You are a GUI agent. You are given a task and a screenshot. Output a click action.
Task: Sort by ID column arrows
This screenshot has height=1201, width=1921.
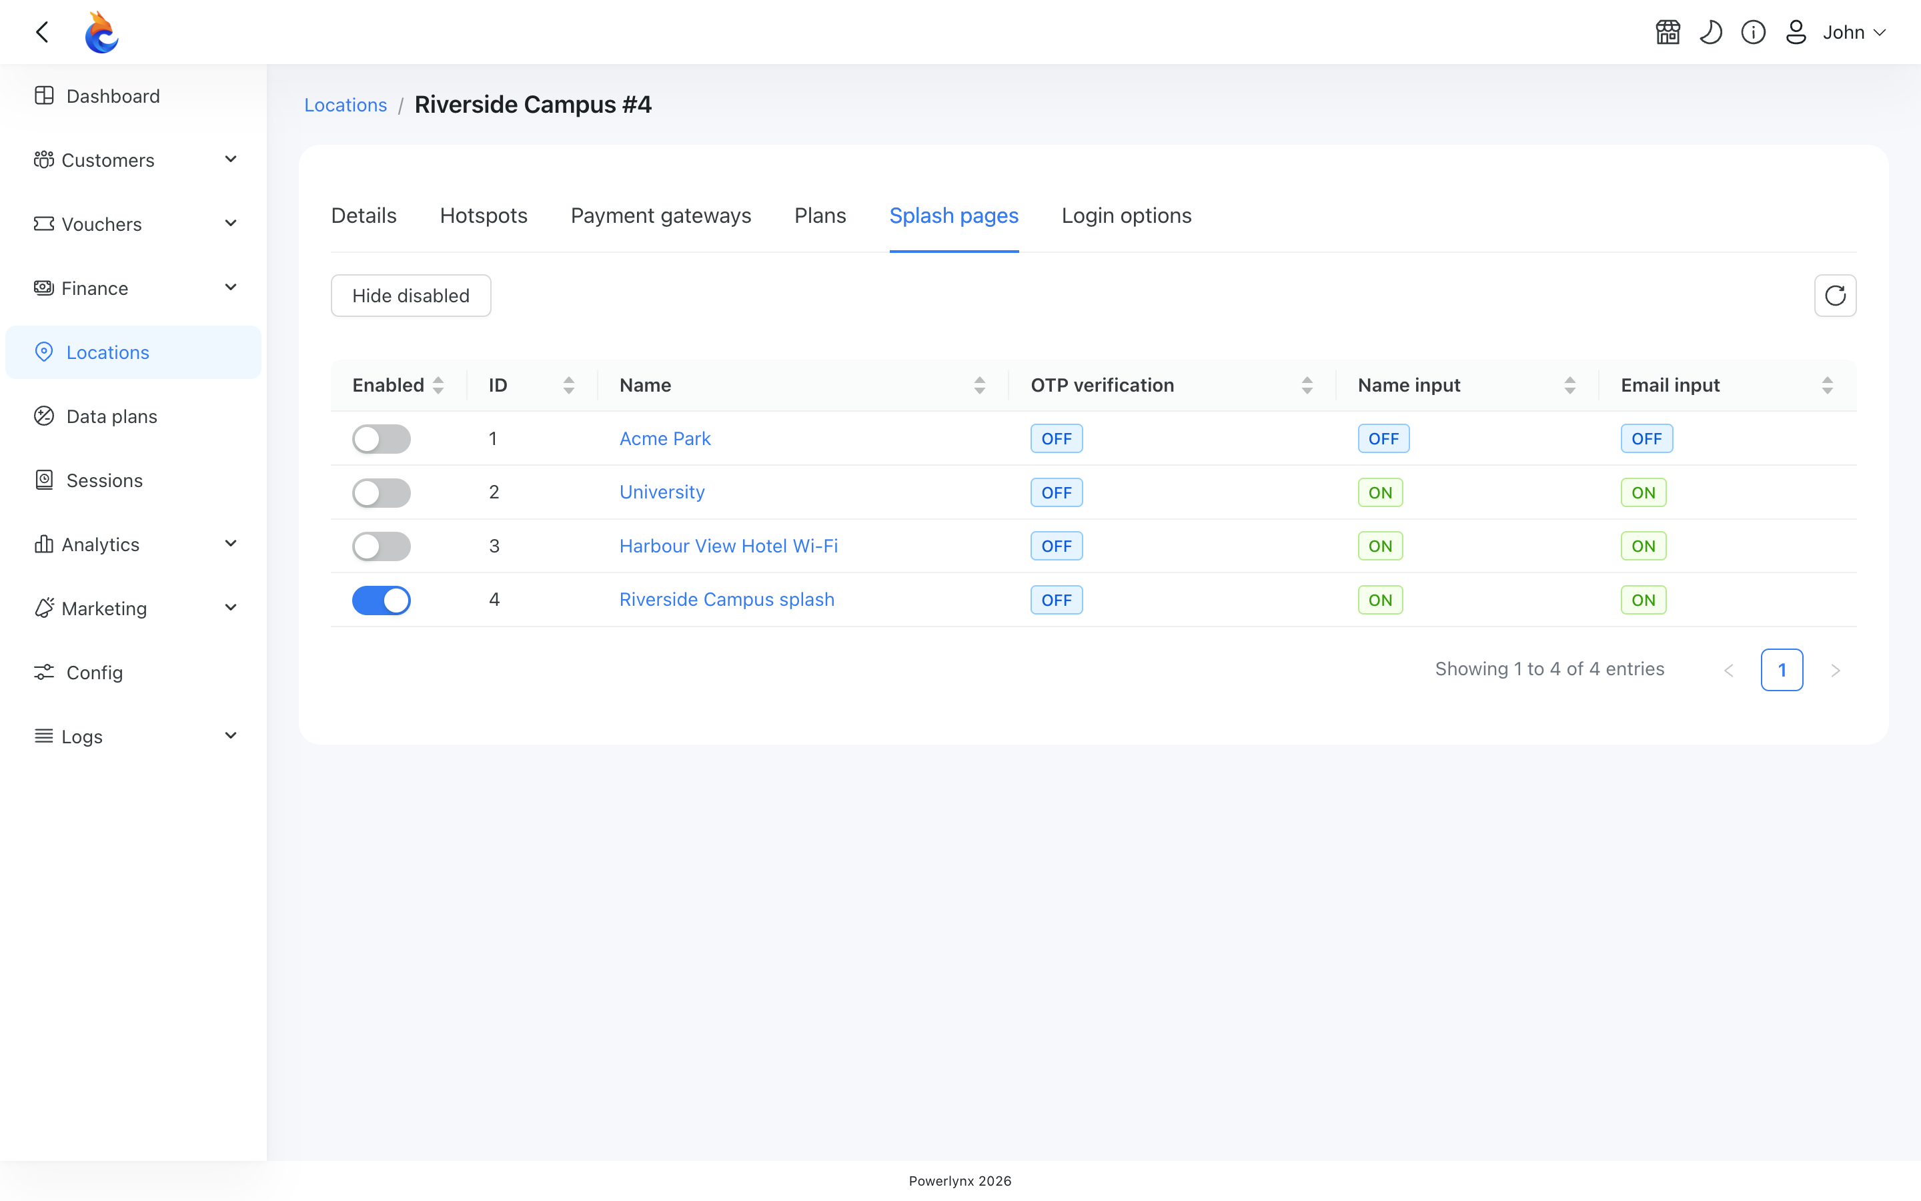click(x=569, y=385)
